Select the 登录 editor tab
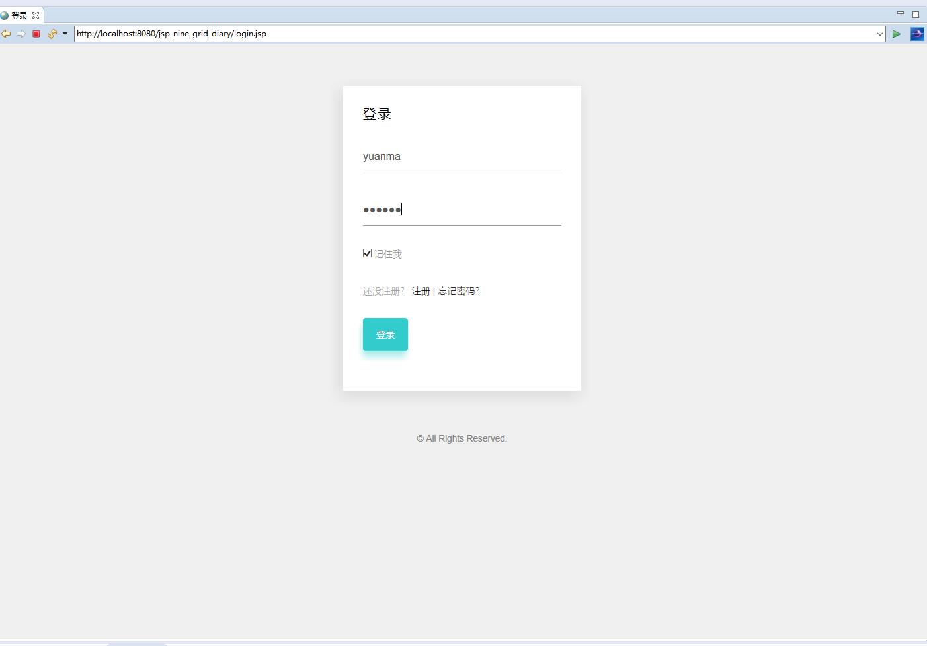 click(19, 15)
